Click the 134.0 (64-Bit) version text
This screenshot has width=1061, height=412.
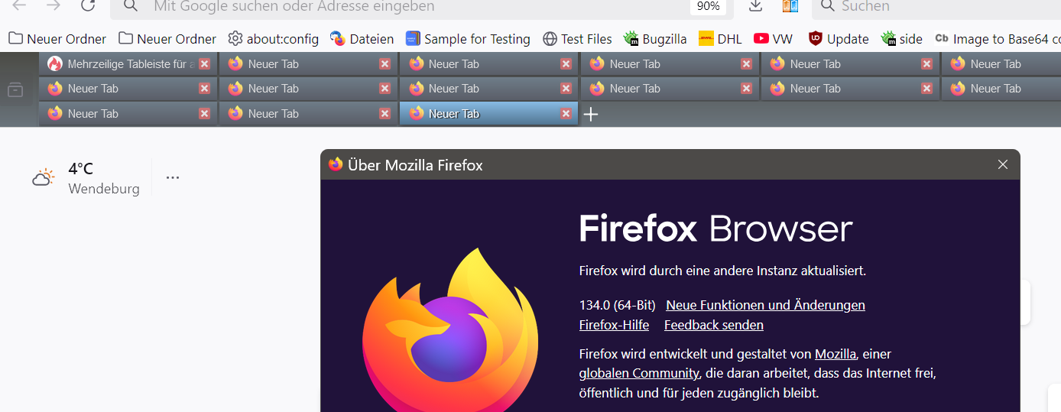pyautogui.click(x=618, y=305)
